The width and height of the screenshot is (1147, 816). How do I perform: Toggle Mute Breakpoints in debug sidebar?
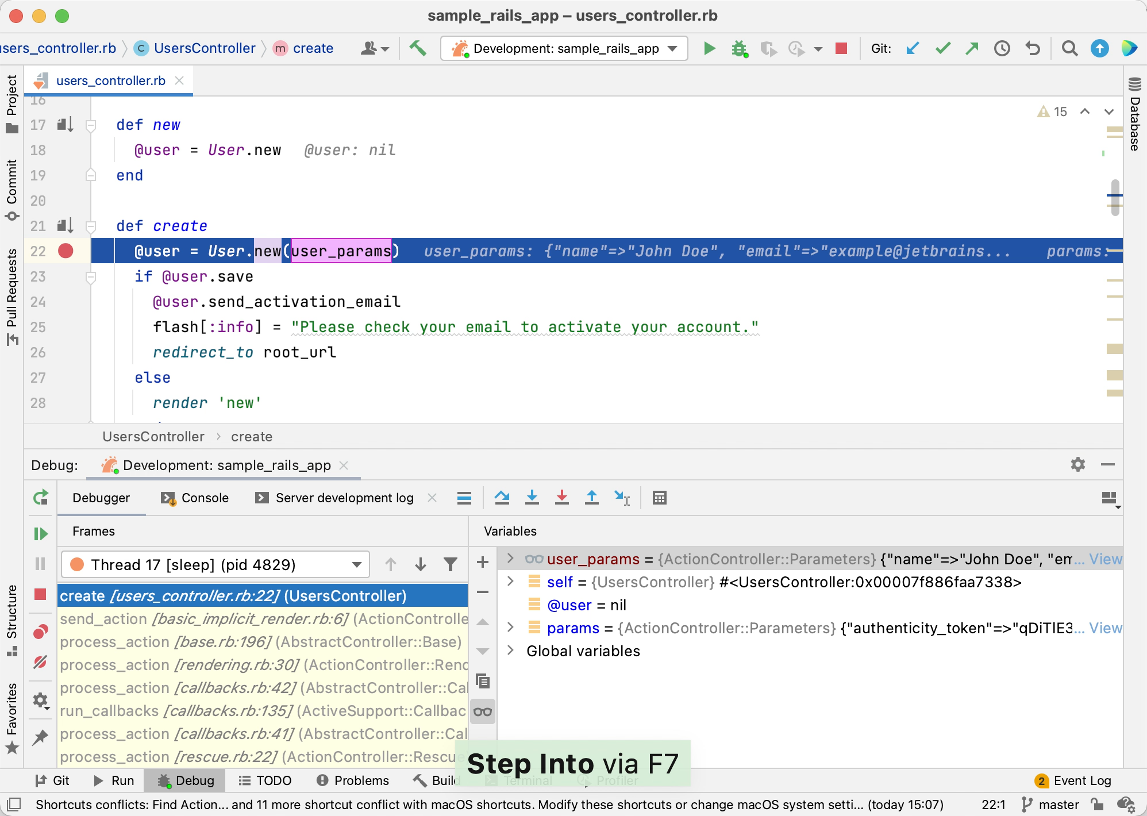pos(40,662)
